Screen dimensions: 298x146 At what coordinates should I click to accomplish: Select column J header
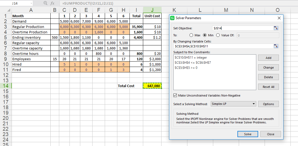point(152,10)
